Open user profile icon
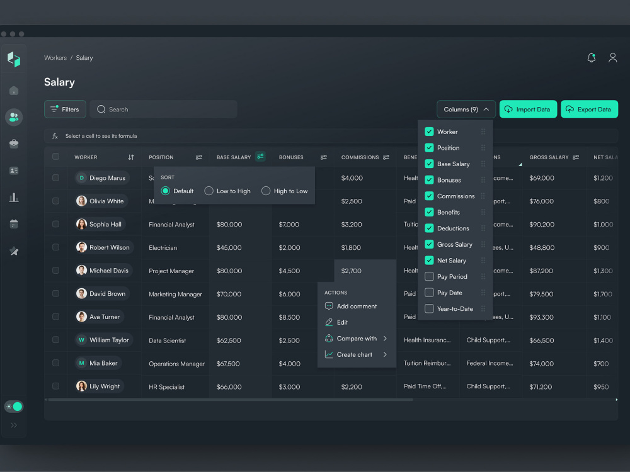The width and height of the screenshot is (630, 472). pyautogui.click(x=613, y=58)
